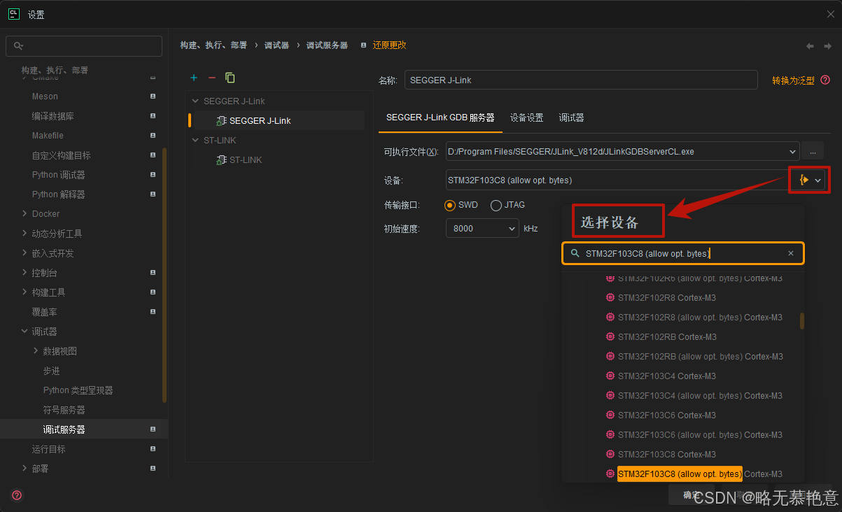The width and height of the screenshot is (842, 512).
Task: Click the project-level icon beside Makefile
Action: (x=153, y=136)
